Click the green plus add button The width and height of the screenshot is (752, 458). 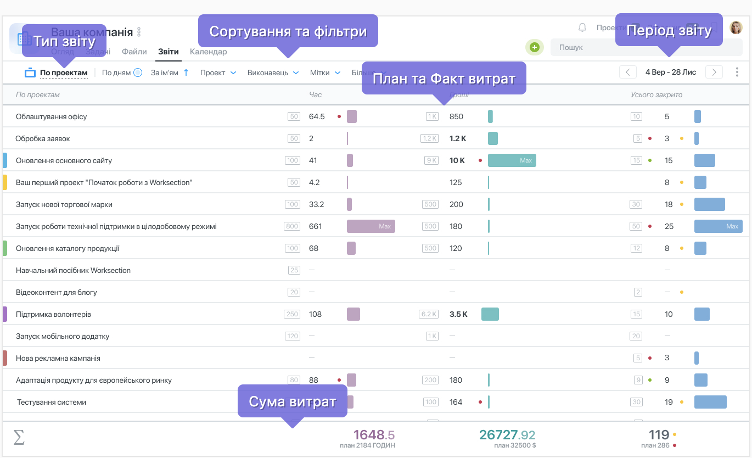click(x=534, y=48)
